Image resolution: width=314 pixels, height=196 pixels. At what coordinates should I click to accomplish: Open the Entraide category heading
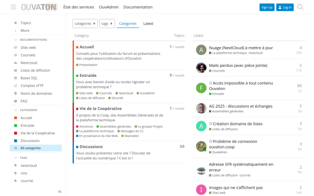pos(88,75)
